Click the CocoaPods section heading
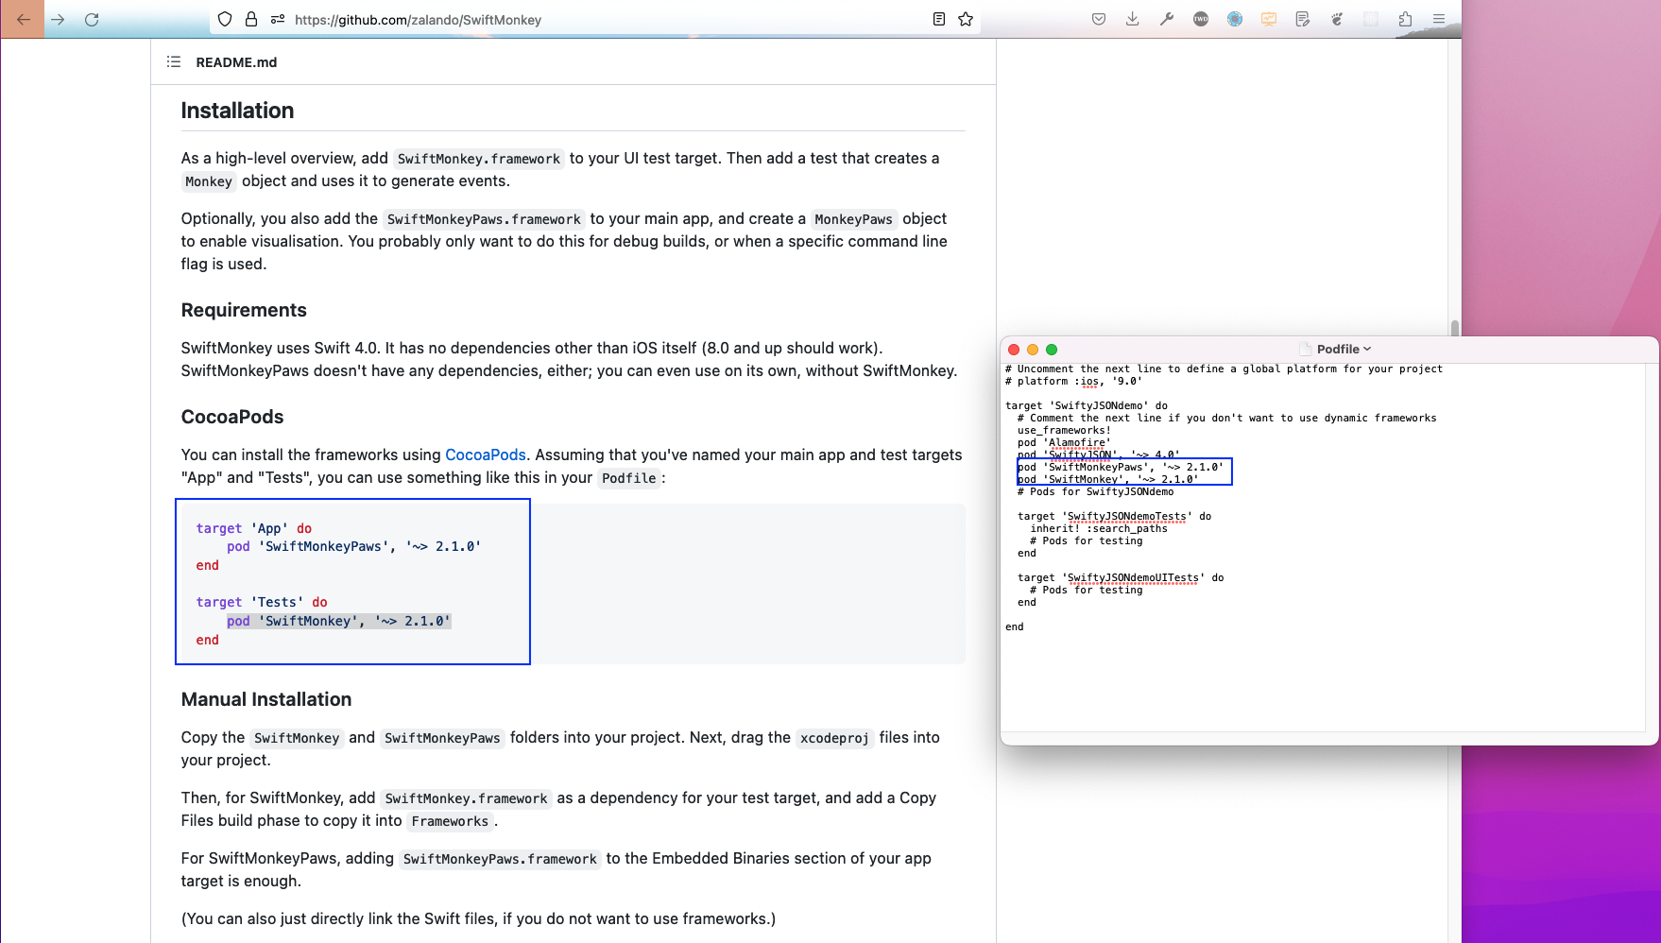 coord(232,417)
